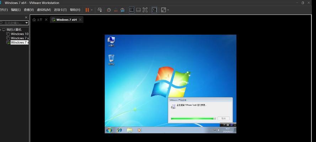The width and height of the screenshot is (316, 142).
Task: Click the language bar help icon
Action: click(231, 125)
